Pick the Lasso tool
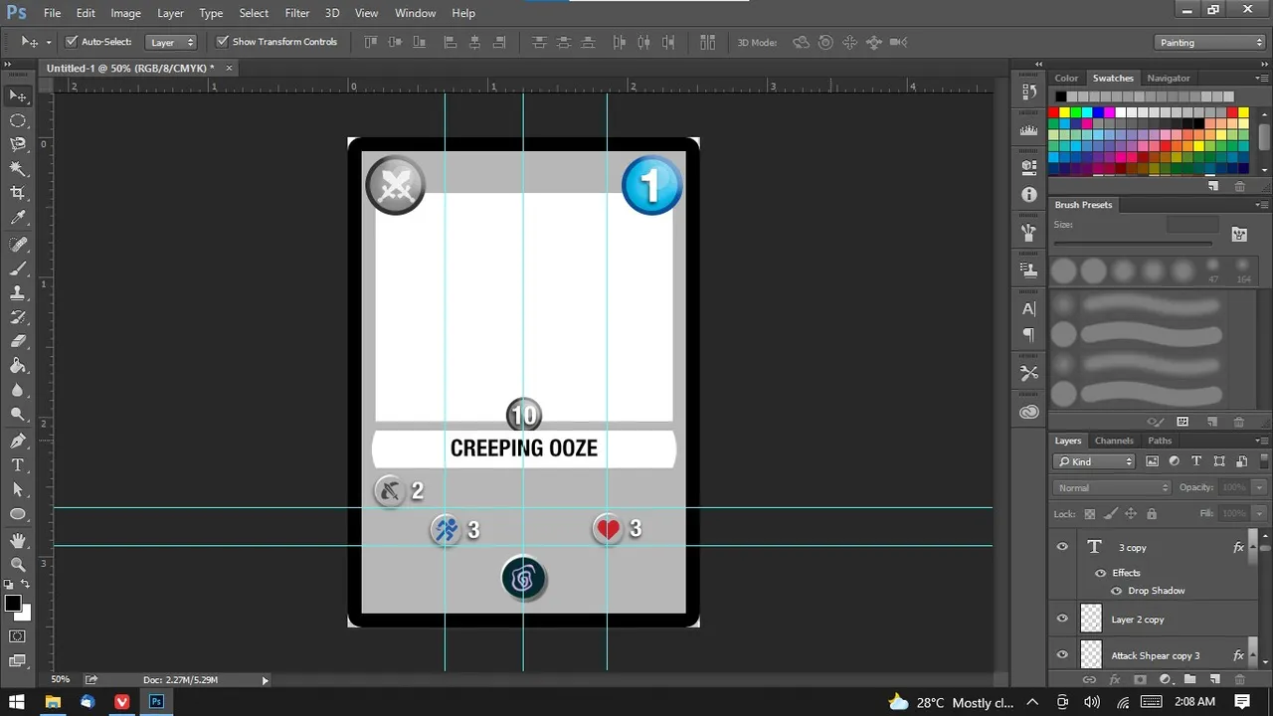Screen dimensions: 1273x716 click(x=18, y=144)
